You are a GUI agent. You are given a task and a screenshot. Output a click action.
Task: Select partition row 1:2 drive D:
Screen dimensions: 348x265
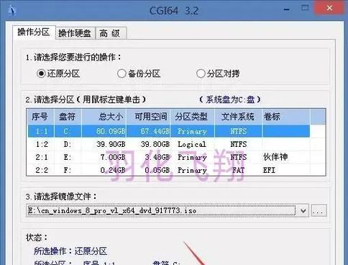(169, 144)
